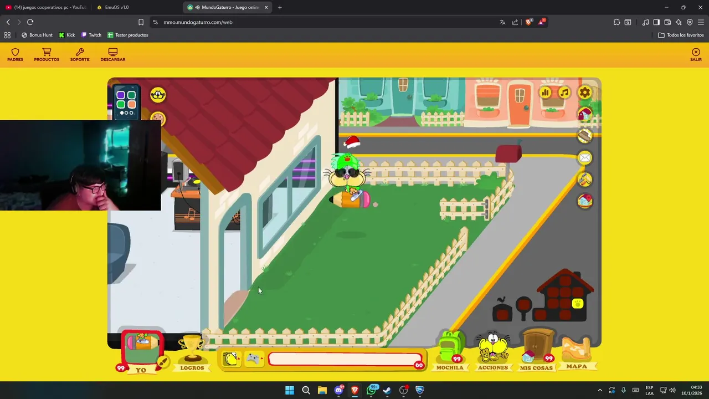The image size is (709, 399).
Task: Open a new browser tab
Action: [280, 7]
